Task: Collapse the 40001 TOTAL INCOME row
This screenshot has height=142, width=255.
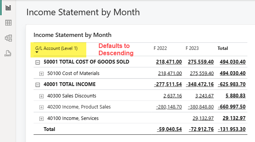Action: (x=37, y=85)
